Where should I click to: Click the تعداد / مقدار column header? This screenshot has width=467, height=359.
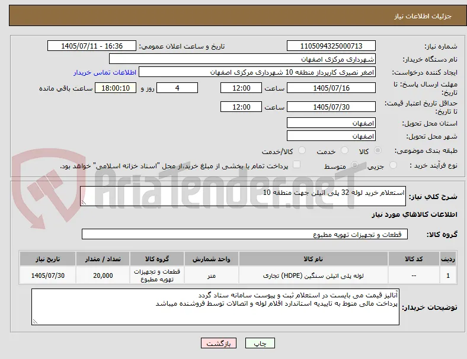(103, 259)
